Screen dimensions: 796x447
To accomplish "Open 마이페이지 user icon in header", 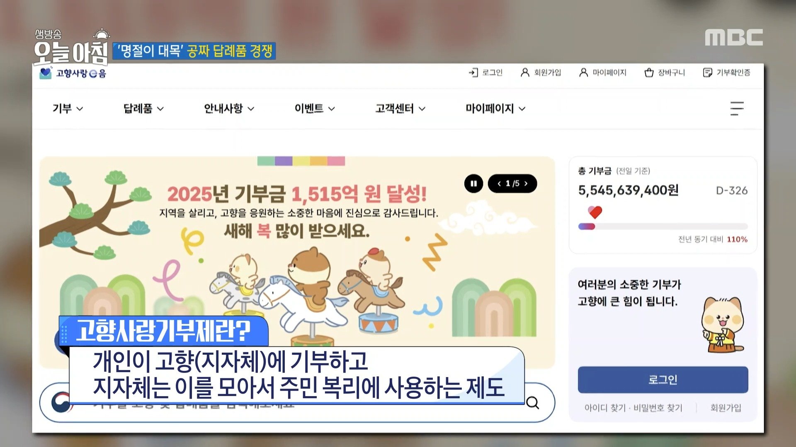I will (583, 73).
